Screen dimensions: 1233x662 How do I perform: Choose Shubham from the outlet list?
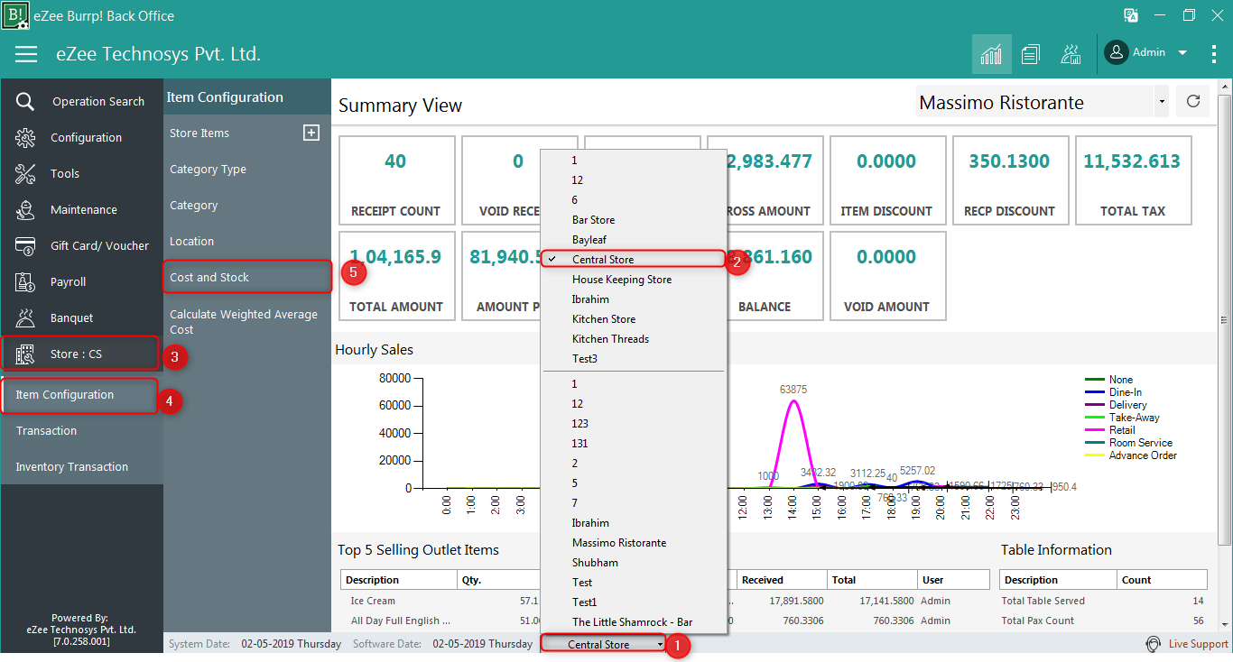coord(633,563)
